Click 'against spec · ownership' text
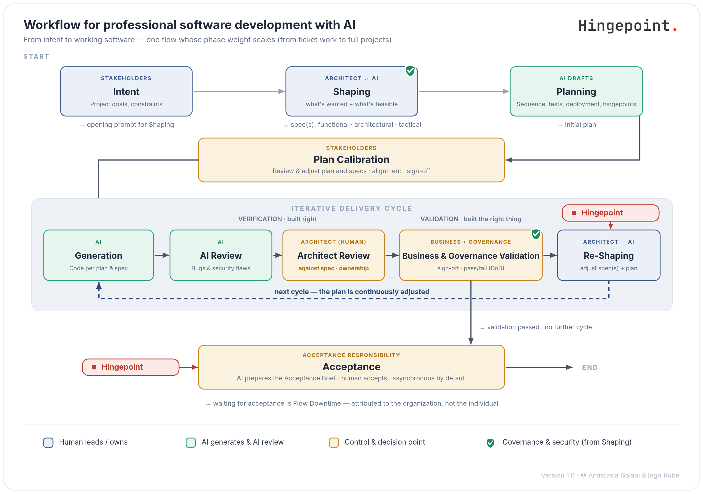The height and width of the screenshot is (494, 703). point(333,268)
